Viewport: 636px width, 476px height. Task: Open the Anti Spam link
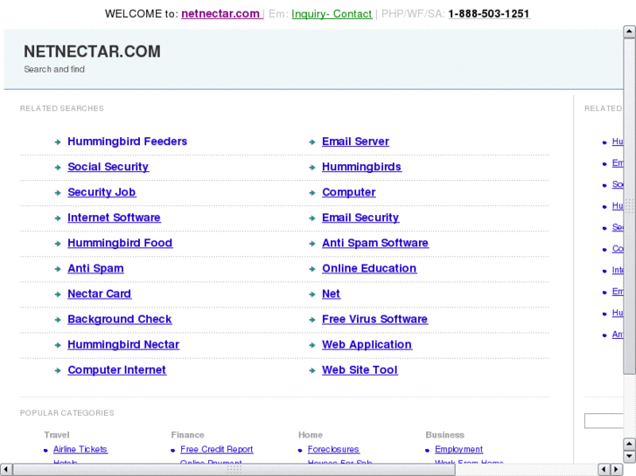[95, 269]
